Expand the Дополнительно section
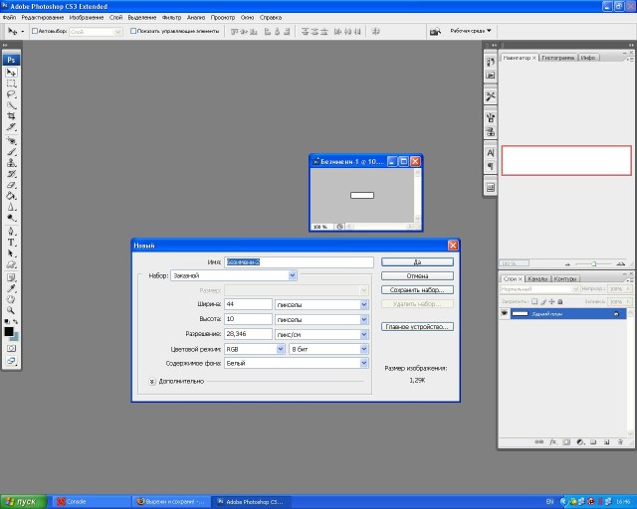This screenshot has width=637, height=509. coord(152,382)
